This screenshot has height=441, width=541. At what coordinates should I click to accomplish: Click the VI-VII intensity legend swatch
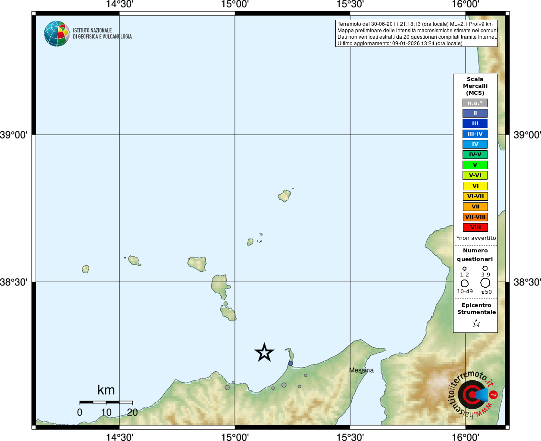coord(475,196)
